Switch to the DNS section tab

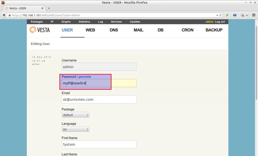coord(114,30)
